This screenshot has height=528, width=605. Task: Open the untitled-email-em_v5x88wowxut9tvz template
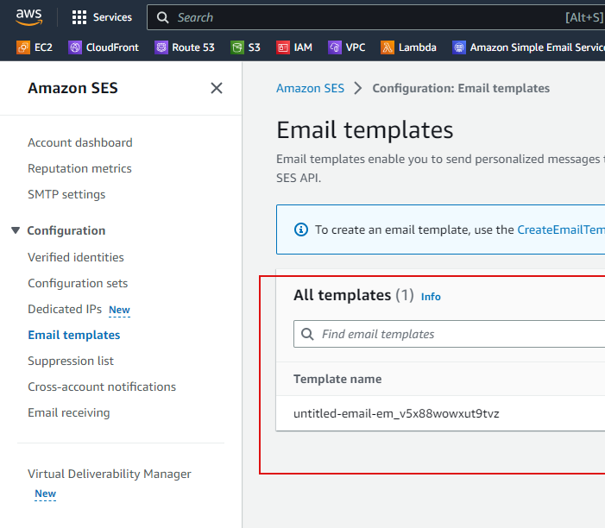coord(396,413)
